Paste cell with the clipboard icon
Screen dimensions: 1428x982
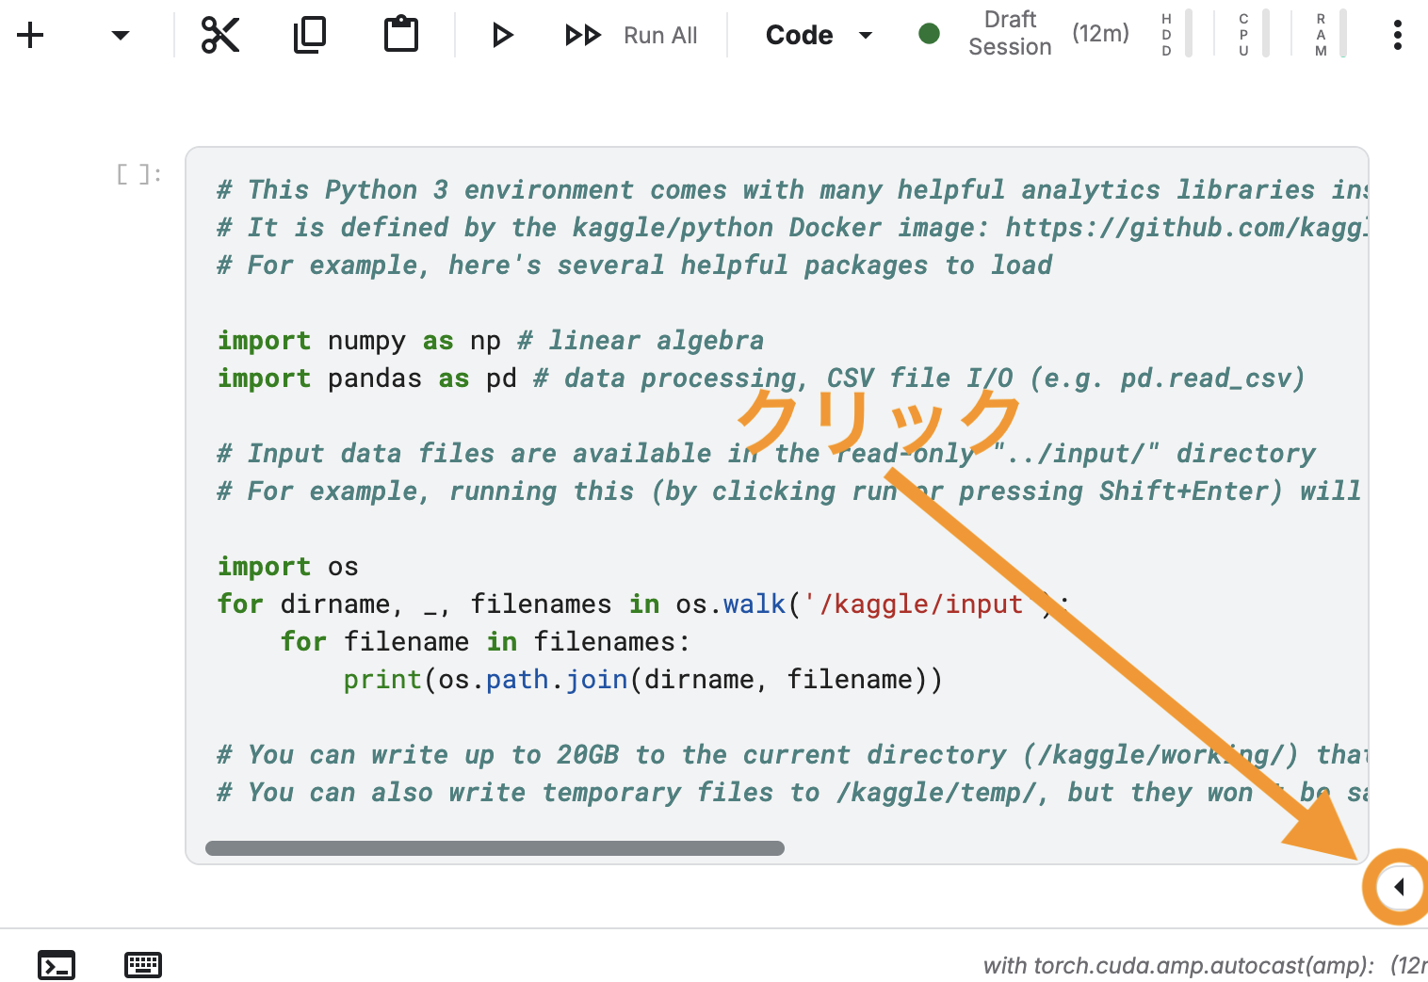401,36
